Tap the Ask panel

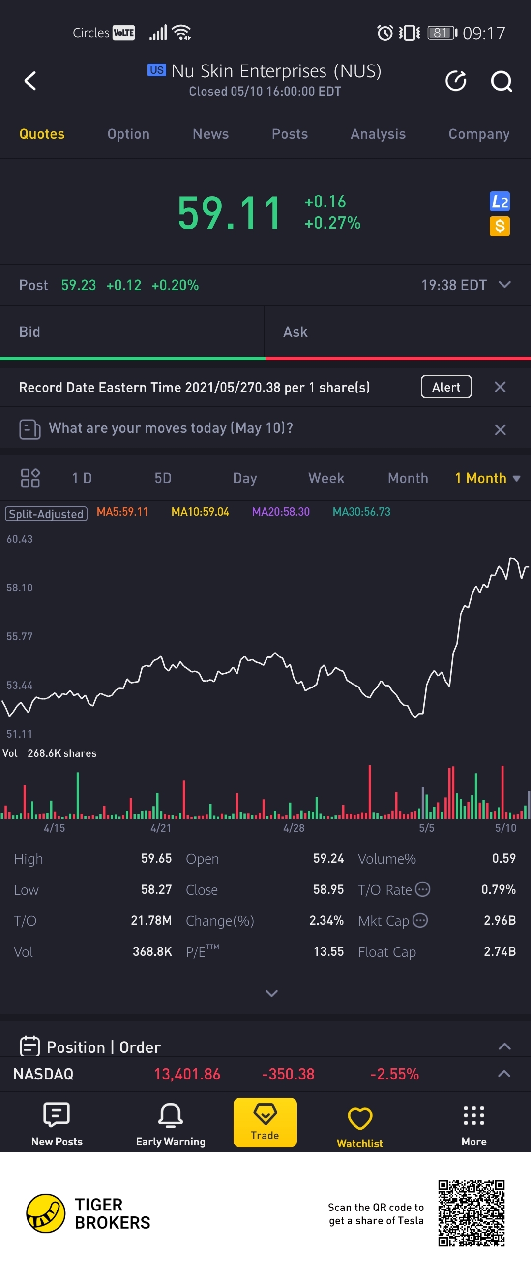click(x=398, y=331)
